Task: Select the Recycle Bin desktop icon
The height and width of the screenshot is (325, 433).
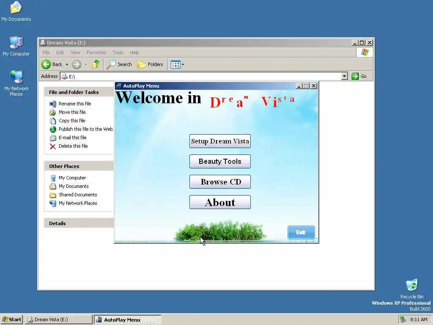Action: [412, 289]
